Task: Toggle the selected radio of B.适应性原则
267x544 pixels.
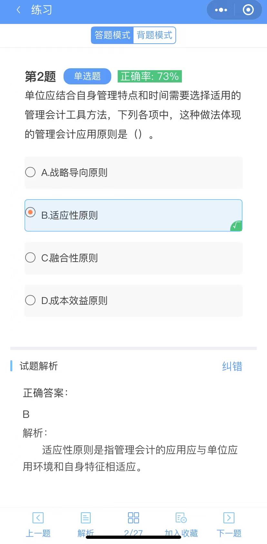Action: [x=30, y=212]
